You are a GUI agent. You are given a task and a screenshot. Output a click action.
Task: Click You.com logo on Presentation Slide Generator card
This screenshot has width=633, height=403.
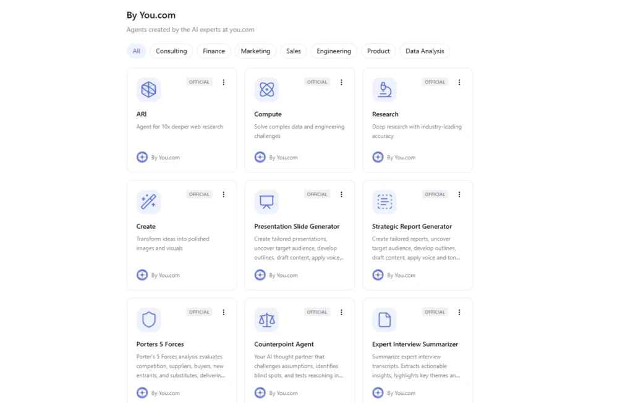[260, 275]
